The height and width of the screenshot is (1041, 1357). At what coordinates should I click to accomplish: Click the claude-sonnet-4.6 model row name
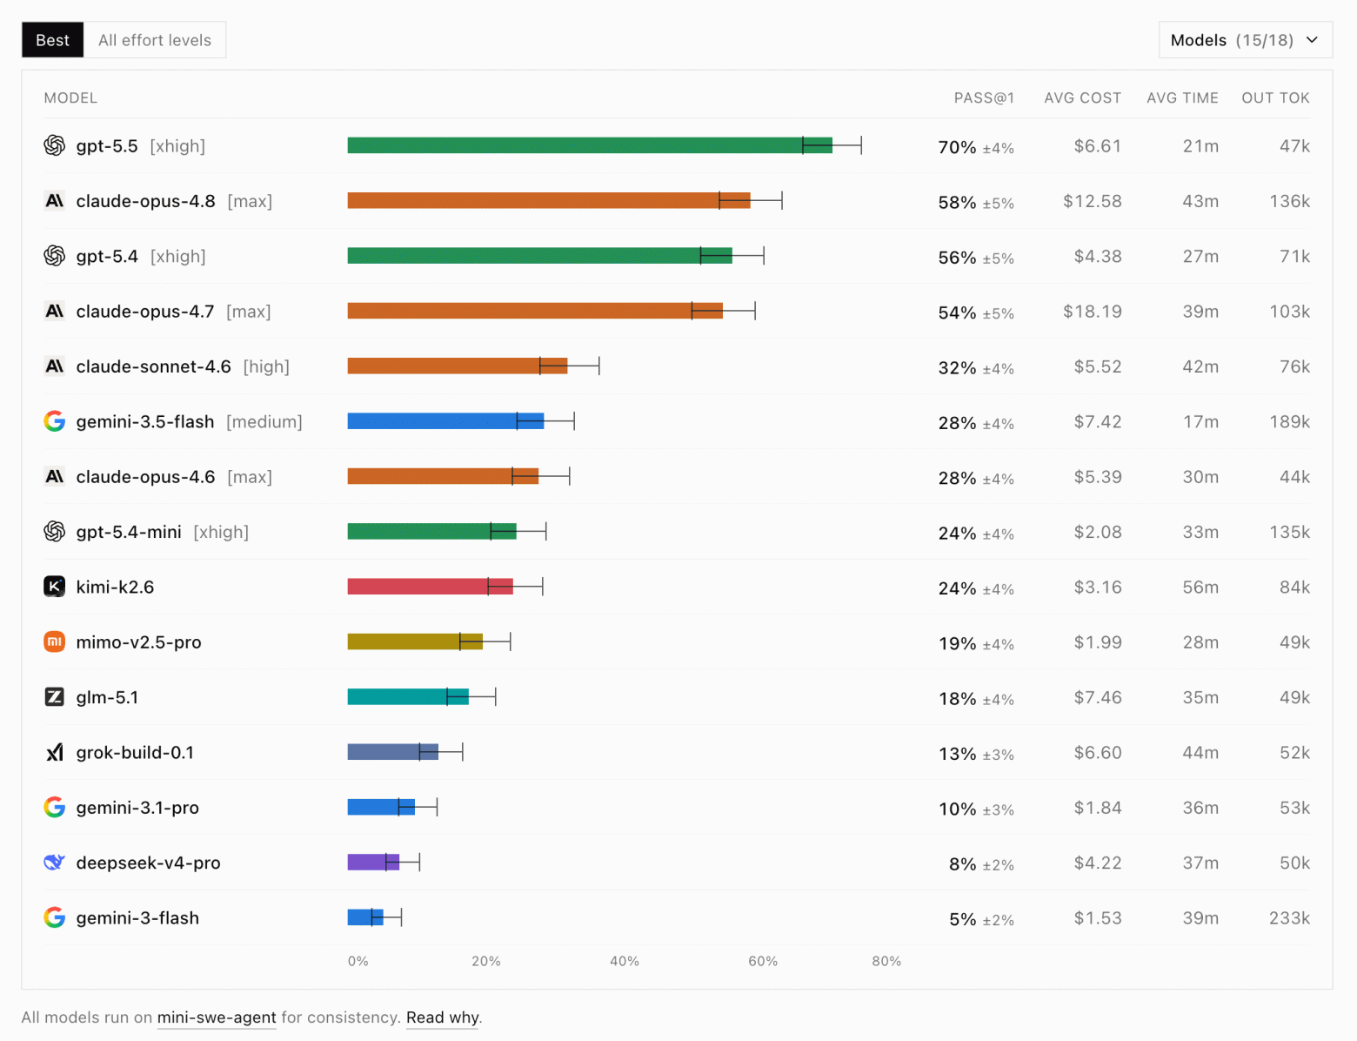154,366
